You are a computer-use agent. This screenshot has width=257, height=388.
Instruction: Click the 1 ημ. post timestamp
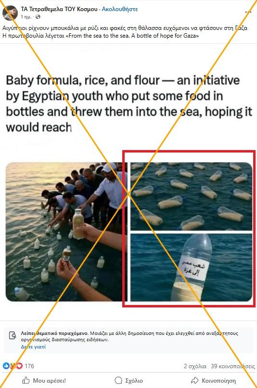(26, 17)
